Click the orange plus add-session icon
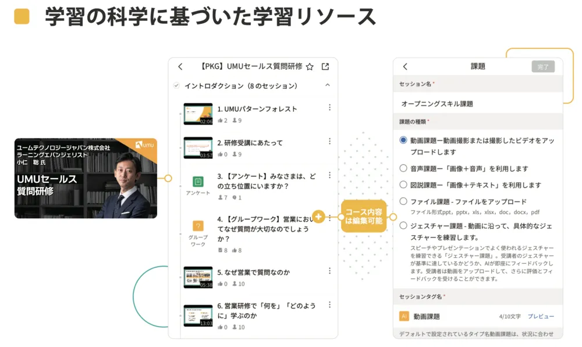This screenshot has height=347, width=582. [318, 217]
